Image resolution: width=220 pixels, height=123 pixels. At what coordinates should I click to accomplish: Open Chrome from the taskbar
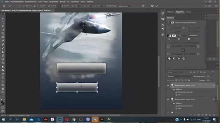(74, 120)
